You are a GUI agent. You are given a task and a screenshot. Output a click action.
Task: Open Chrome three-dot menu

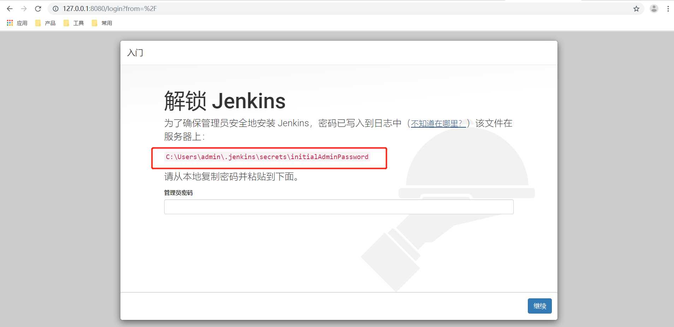pyautogui.click(x=668, y=9)
